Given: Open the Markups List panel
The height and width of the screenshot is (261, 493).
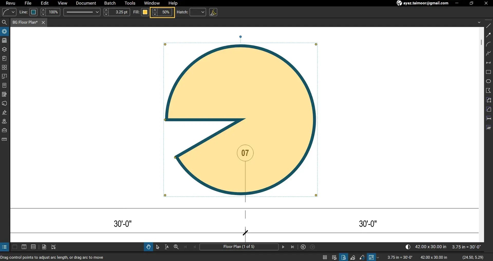Looking at the screenshot, I should point(4,94).
